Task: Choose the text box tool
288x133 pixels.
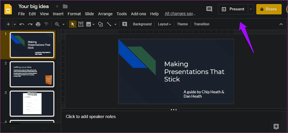Action: (x=81, y=24)
